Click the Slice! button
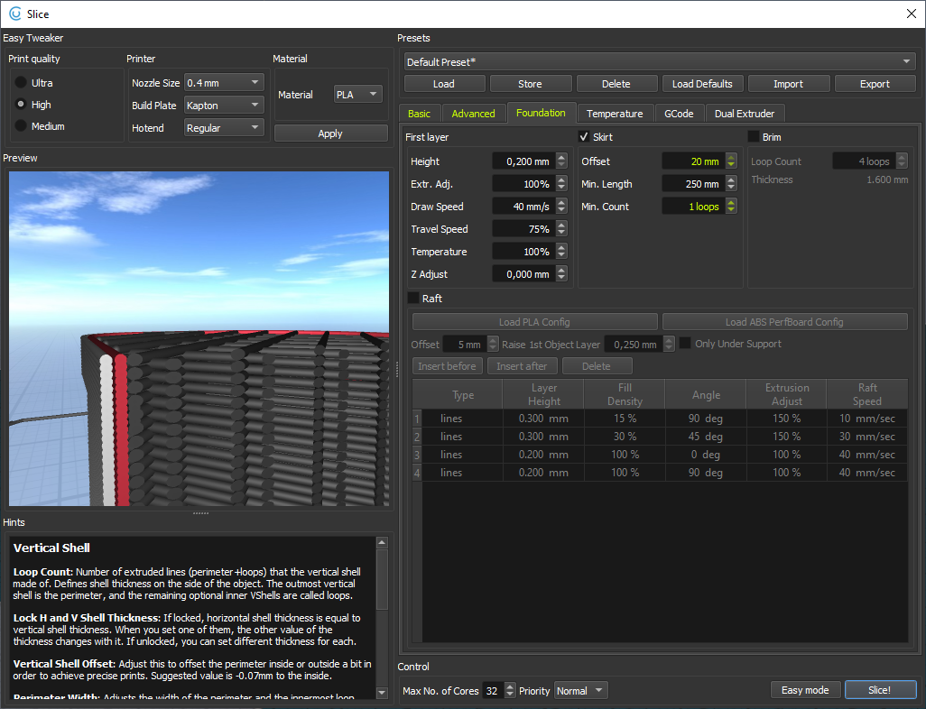 (879, 690)
